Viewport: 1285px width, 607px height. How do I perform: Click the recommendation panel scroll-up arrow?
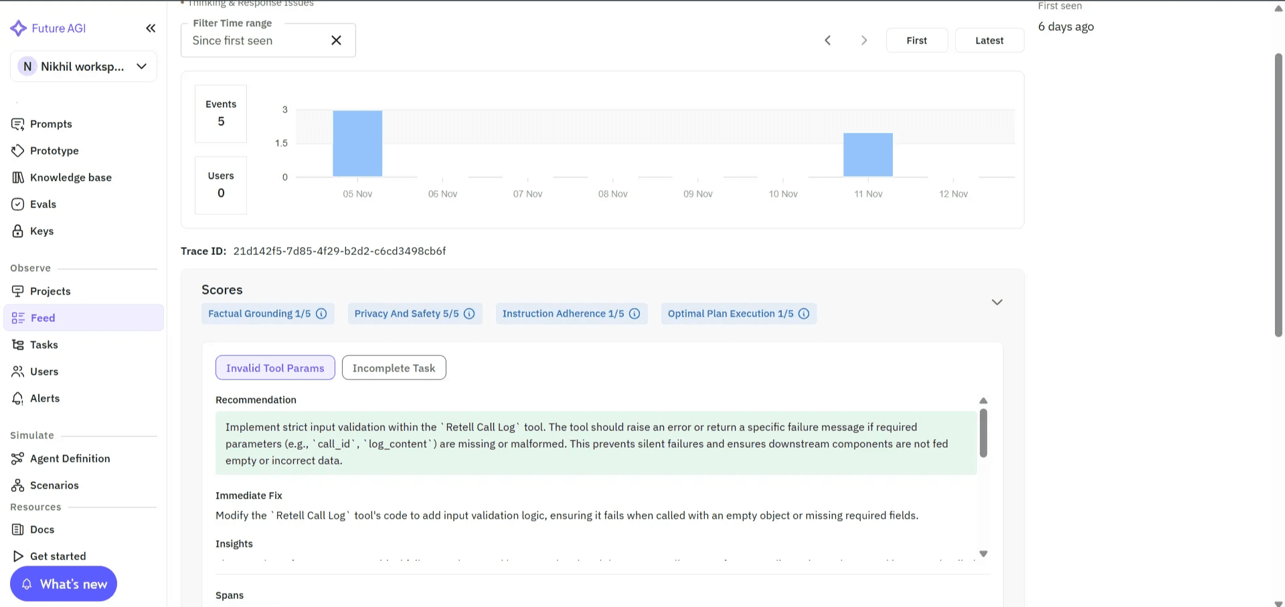pyautogui.click(x=983, y=400)
